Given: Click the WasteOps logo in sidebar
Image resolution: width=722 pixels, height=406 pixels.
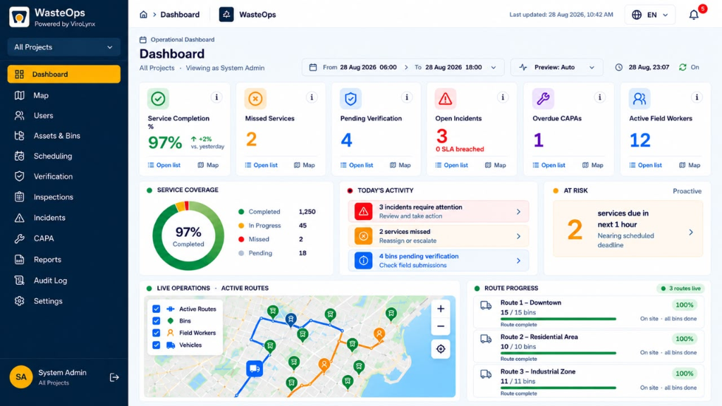Looking at the screenshot, I should 19,17.
